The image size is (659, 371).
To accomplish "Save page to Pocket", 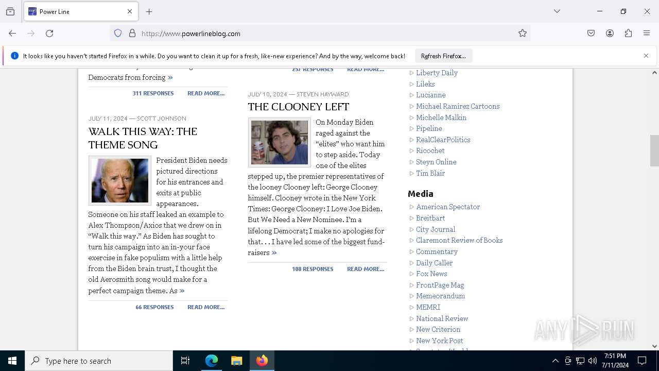I will [591, 33].
